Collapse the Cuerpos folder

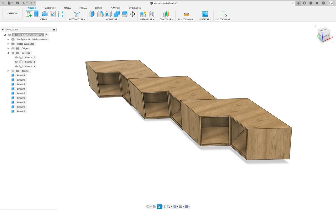coord(8,53)
